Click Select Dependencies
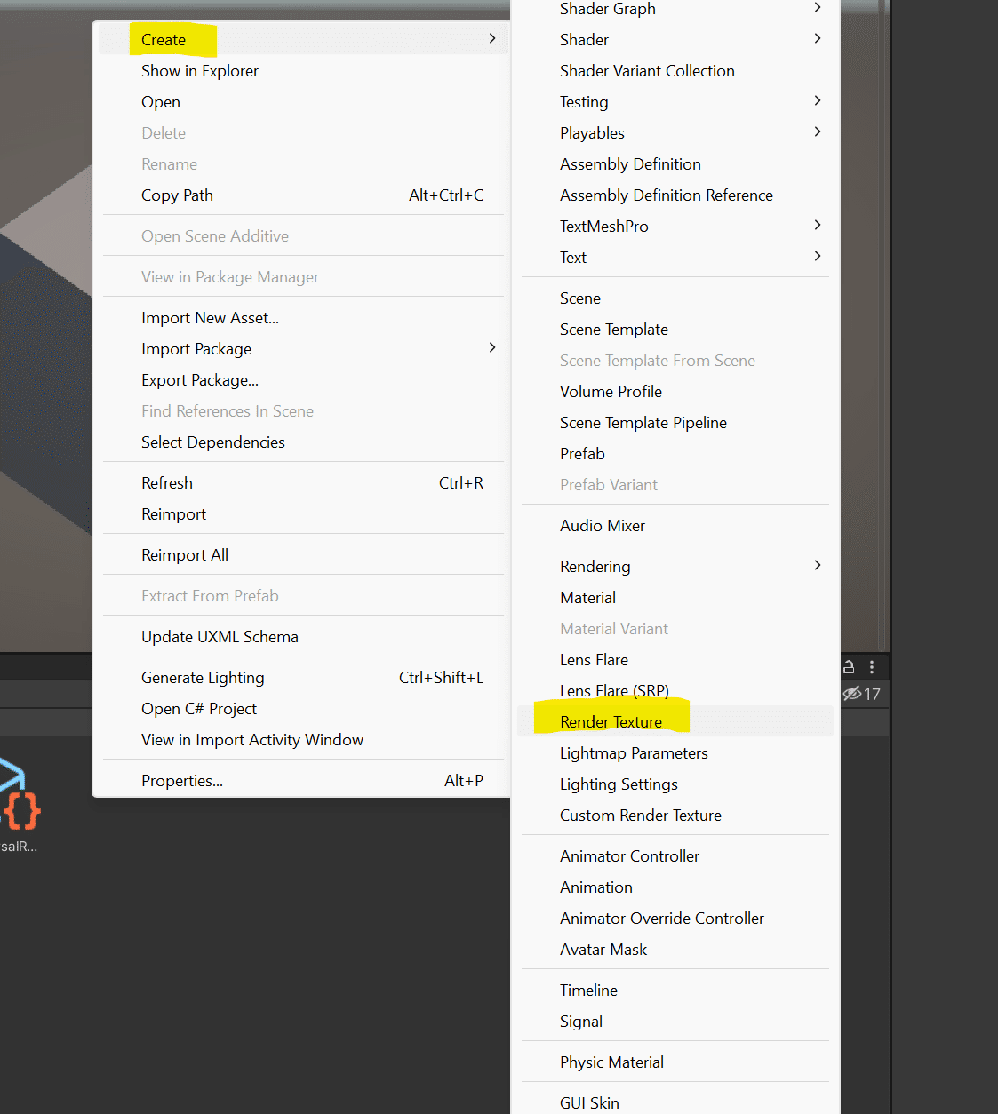The width and height of the screenshot is (998, 1114). (x=303, y=442)
